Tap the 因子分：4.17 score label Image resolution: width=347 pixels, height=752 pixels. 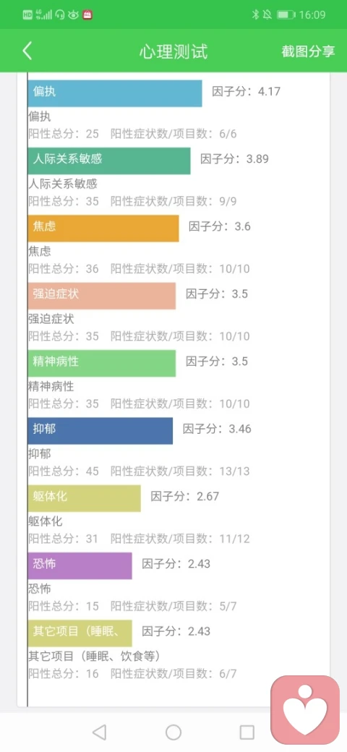tap(247, 91)
